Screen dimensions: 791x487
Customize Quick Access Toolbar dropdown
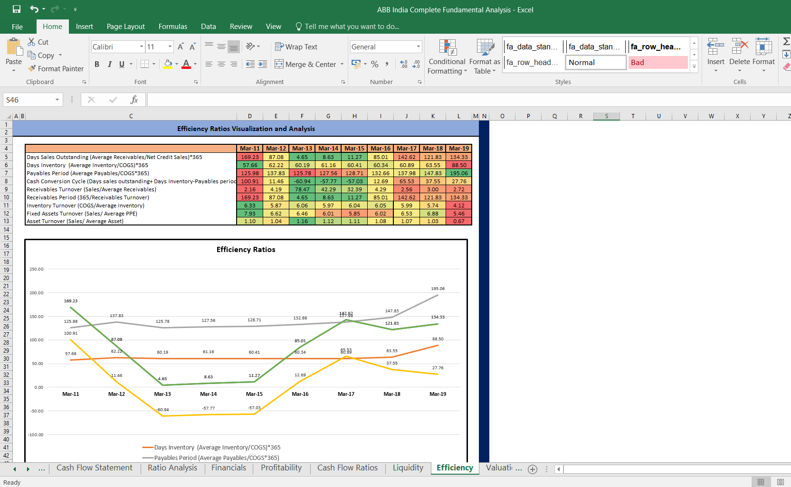(x=75, y=9)
